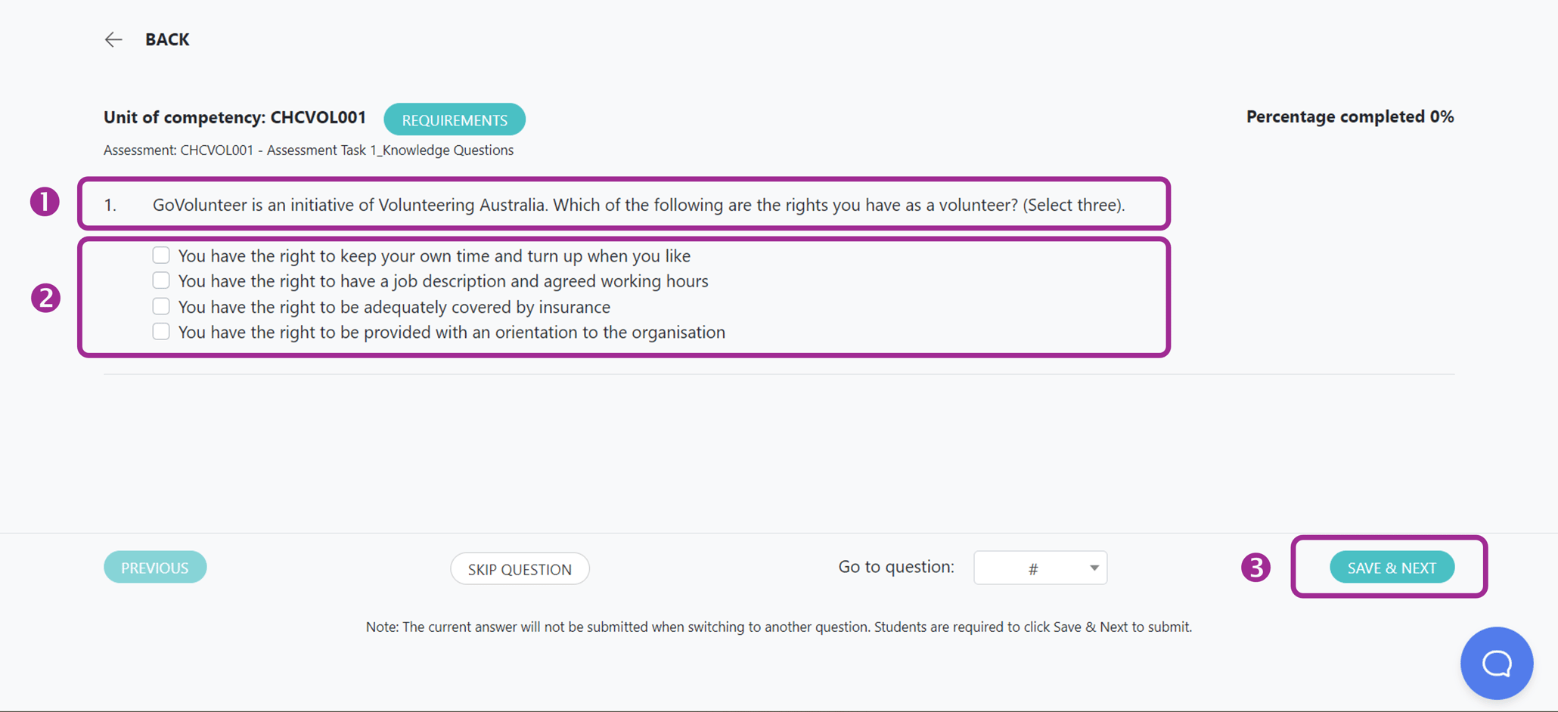Click the REQUIREMENTS button
1558x712 pixels.
(454, 119)
